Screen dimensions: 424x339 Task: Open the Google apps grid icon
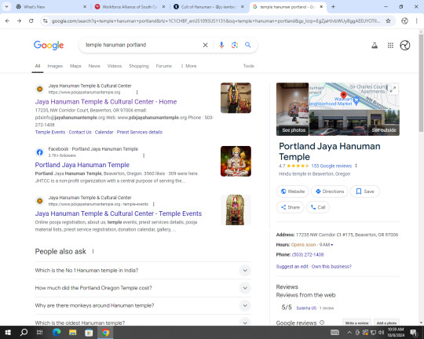[x=390, y=46]
